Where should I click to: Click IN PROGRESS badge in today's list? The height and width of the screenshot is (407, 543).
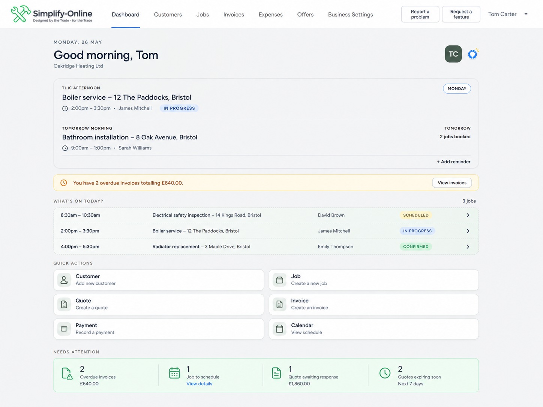(x=417, y=231)
